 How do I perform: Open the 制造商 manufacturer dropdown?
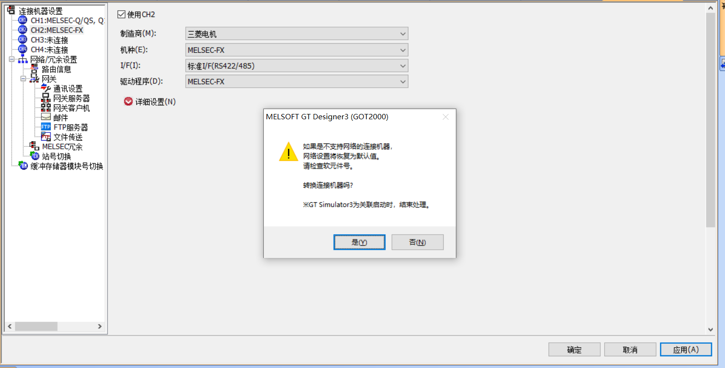[297, 34]
